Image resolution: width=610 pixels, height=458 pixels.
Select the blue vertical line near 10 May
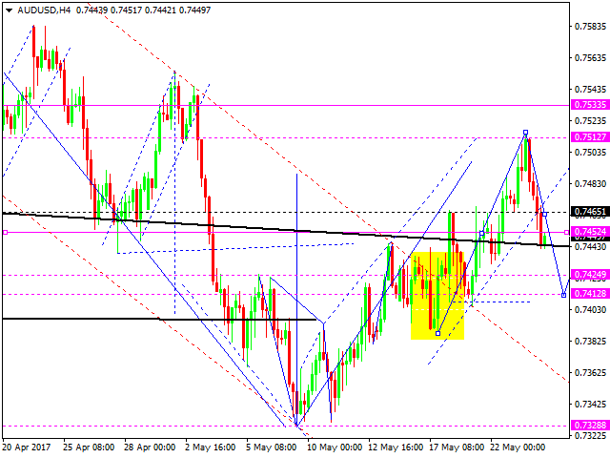coord(296,300)
